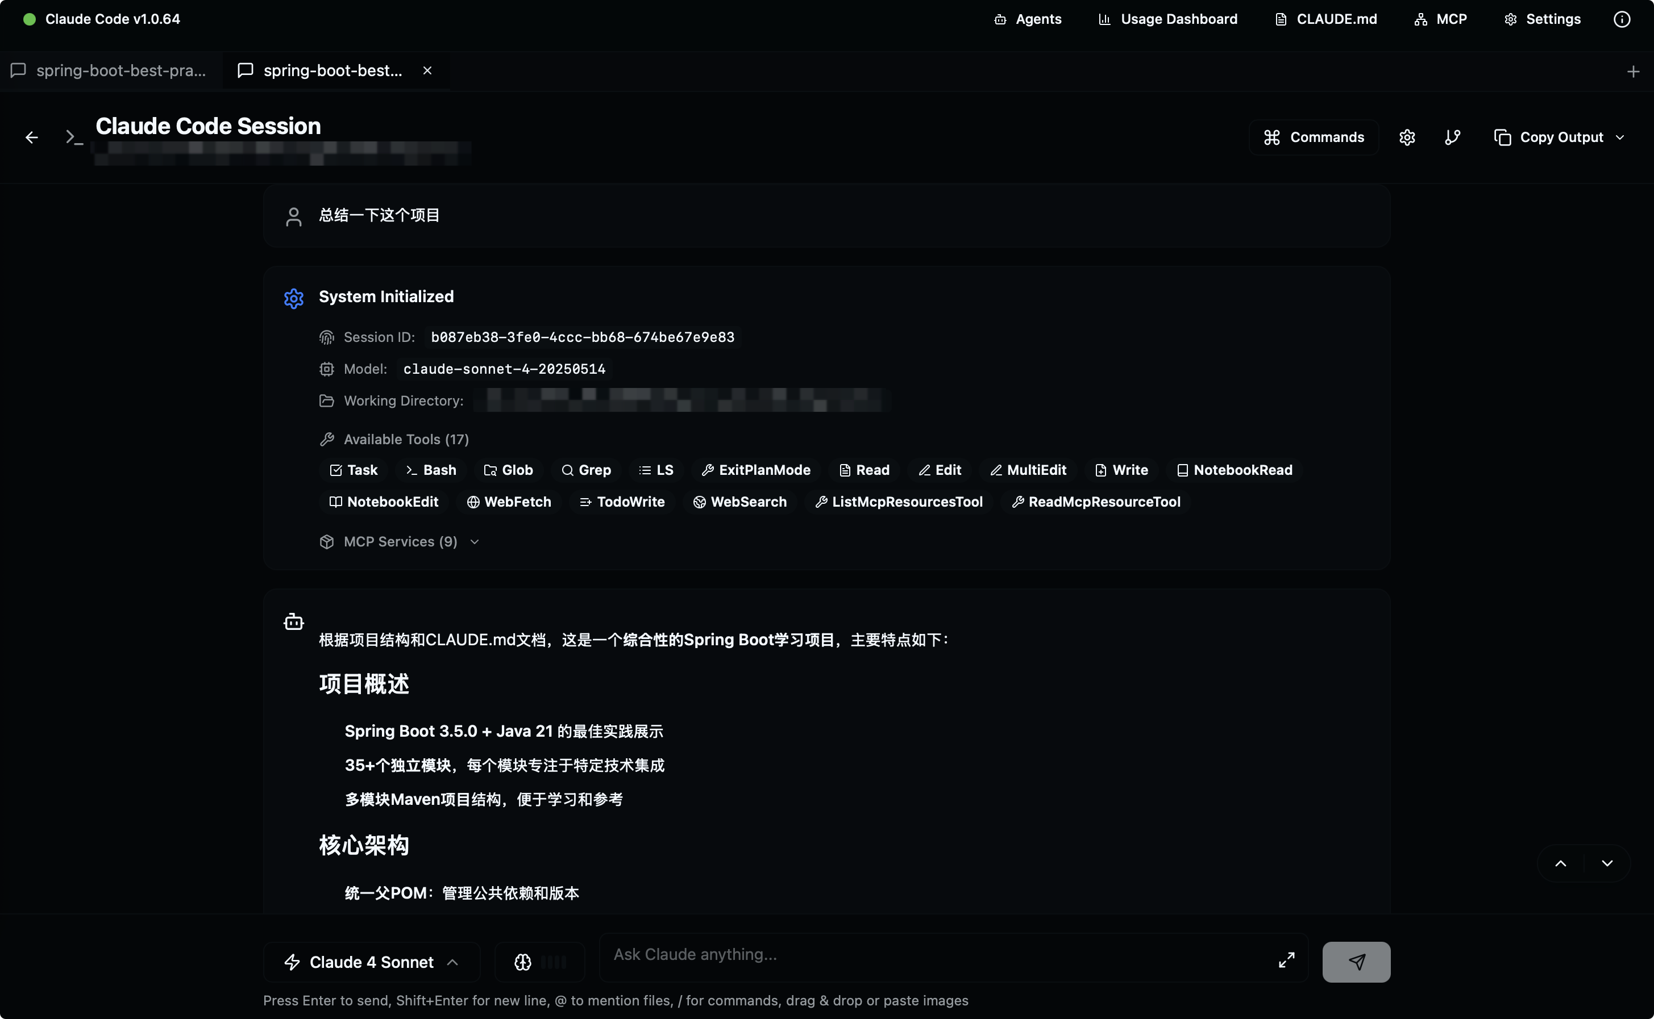
Task: Add a new tab with plus icon
Action: pyautogui.click(x=1632, y=72)
